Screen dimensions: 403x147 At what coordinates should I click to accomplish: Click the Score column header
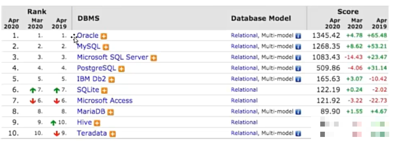pos(348,12)
